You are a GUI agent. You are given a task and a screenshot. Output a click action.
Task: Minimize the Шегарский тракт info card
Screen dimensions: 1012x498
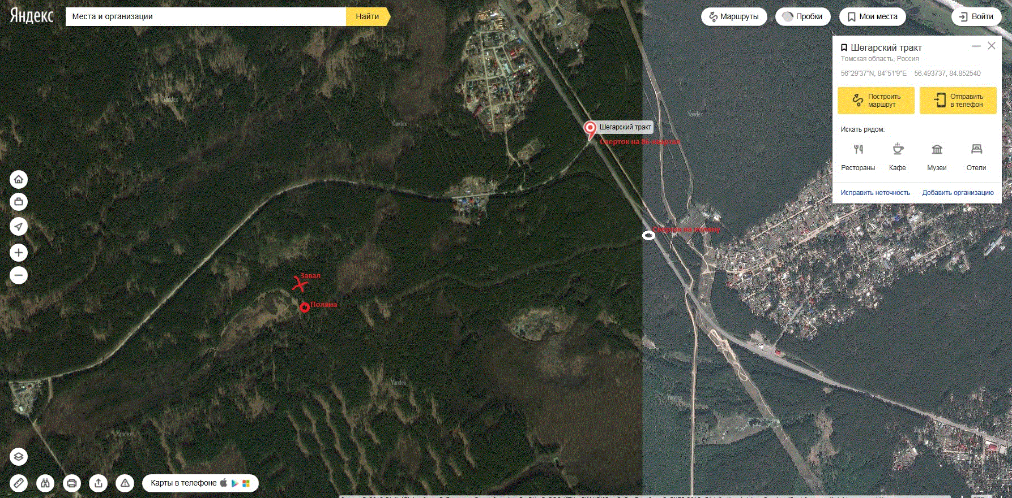[976, 46]
